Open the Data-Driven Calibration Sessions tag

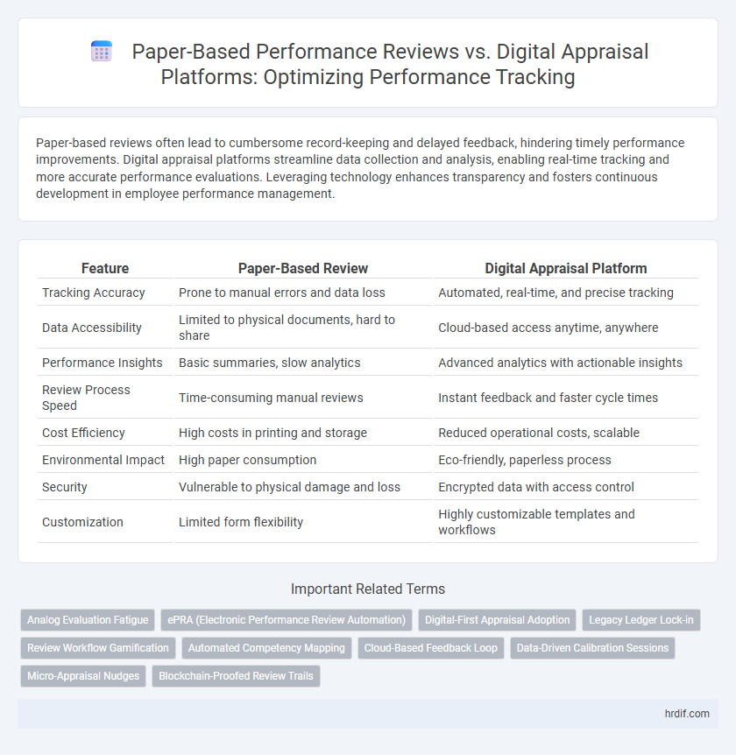click(592, 647)
